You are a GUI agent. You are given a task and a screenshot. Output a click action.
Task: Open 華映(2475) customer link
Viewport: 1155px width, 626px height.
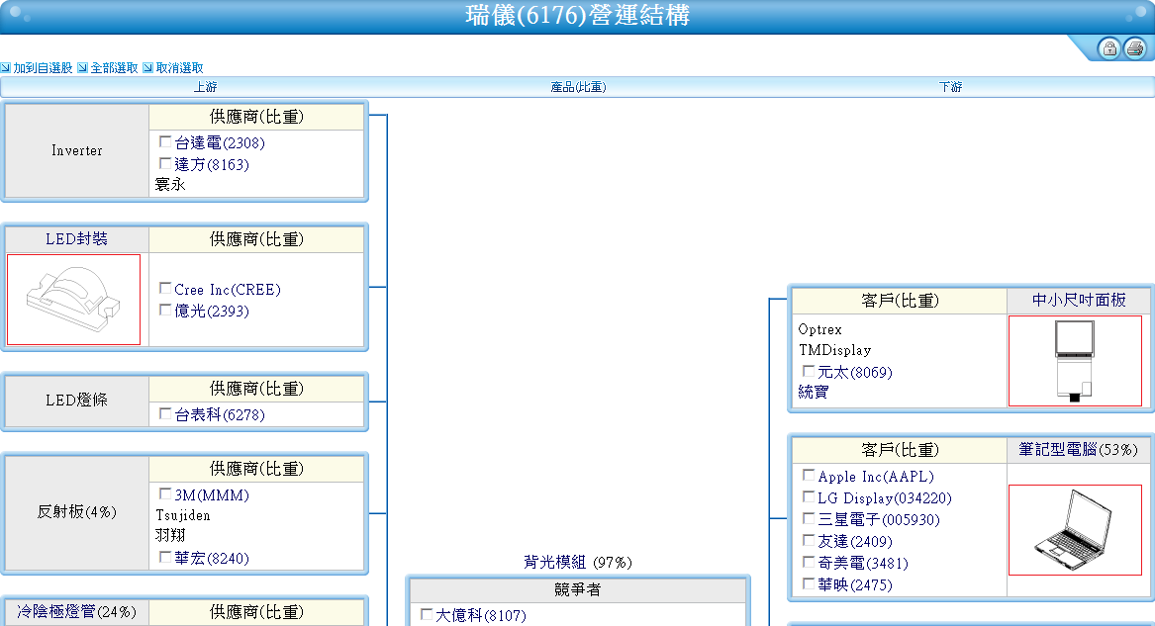855,584
